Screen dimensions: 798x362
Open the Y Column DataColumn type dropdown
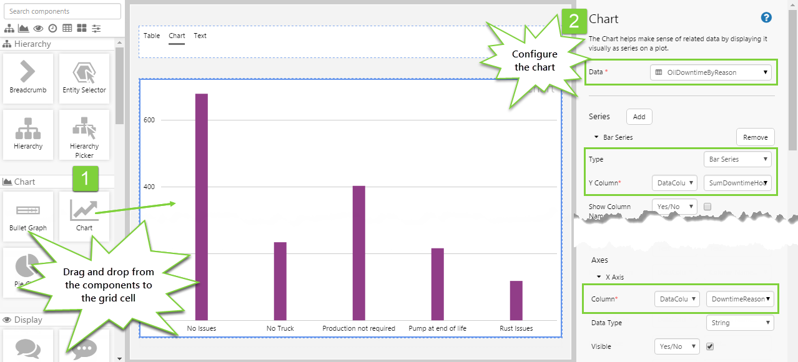tap(674, 183)
